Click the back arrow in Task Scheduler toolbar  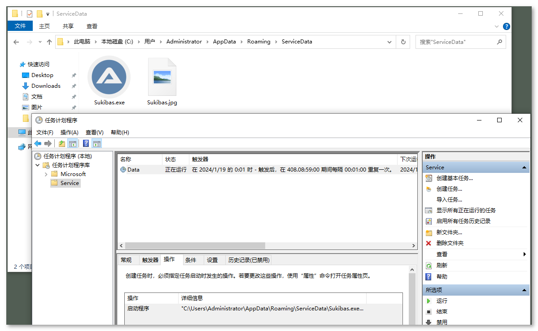point(38,144)
